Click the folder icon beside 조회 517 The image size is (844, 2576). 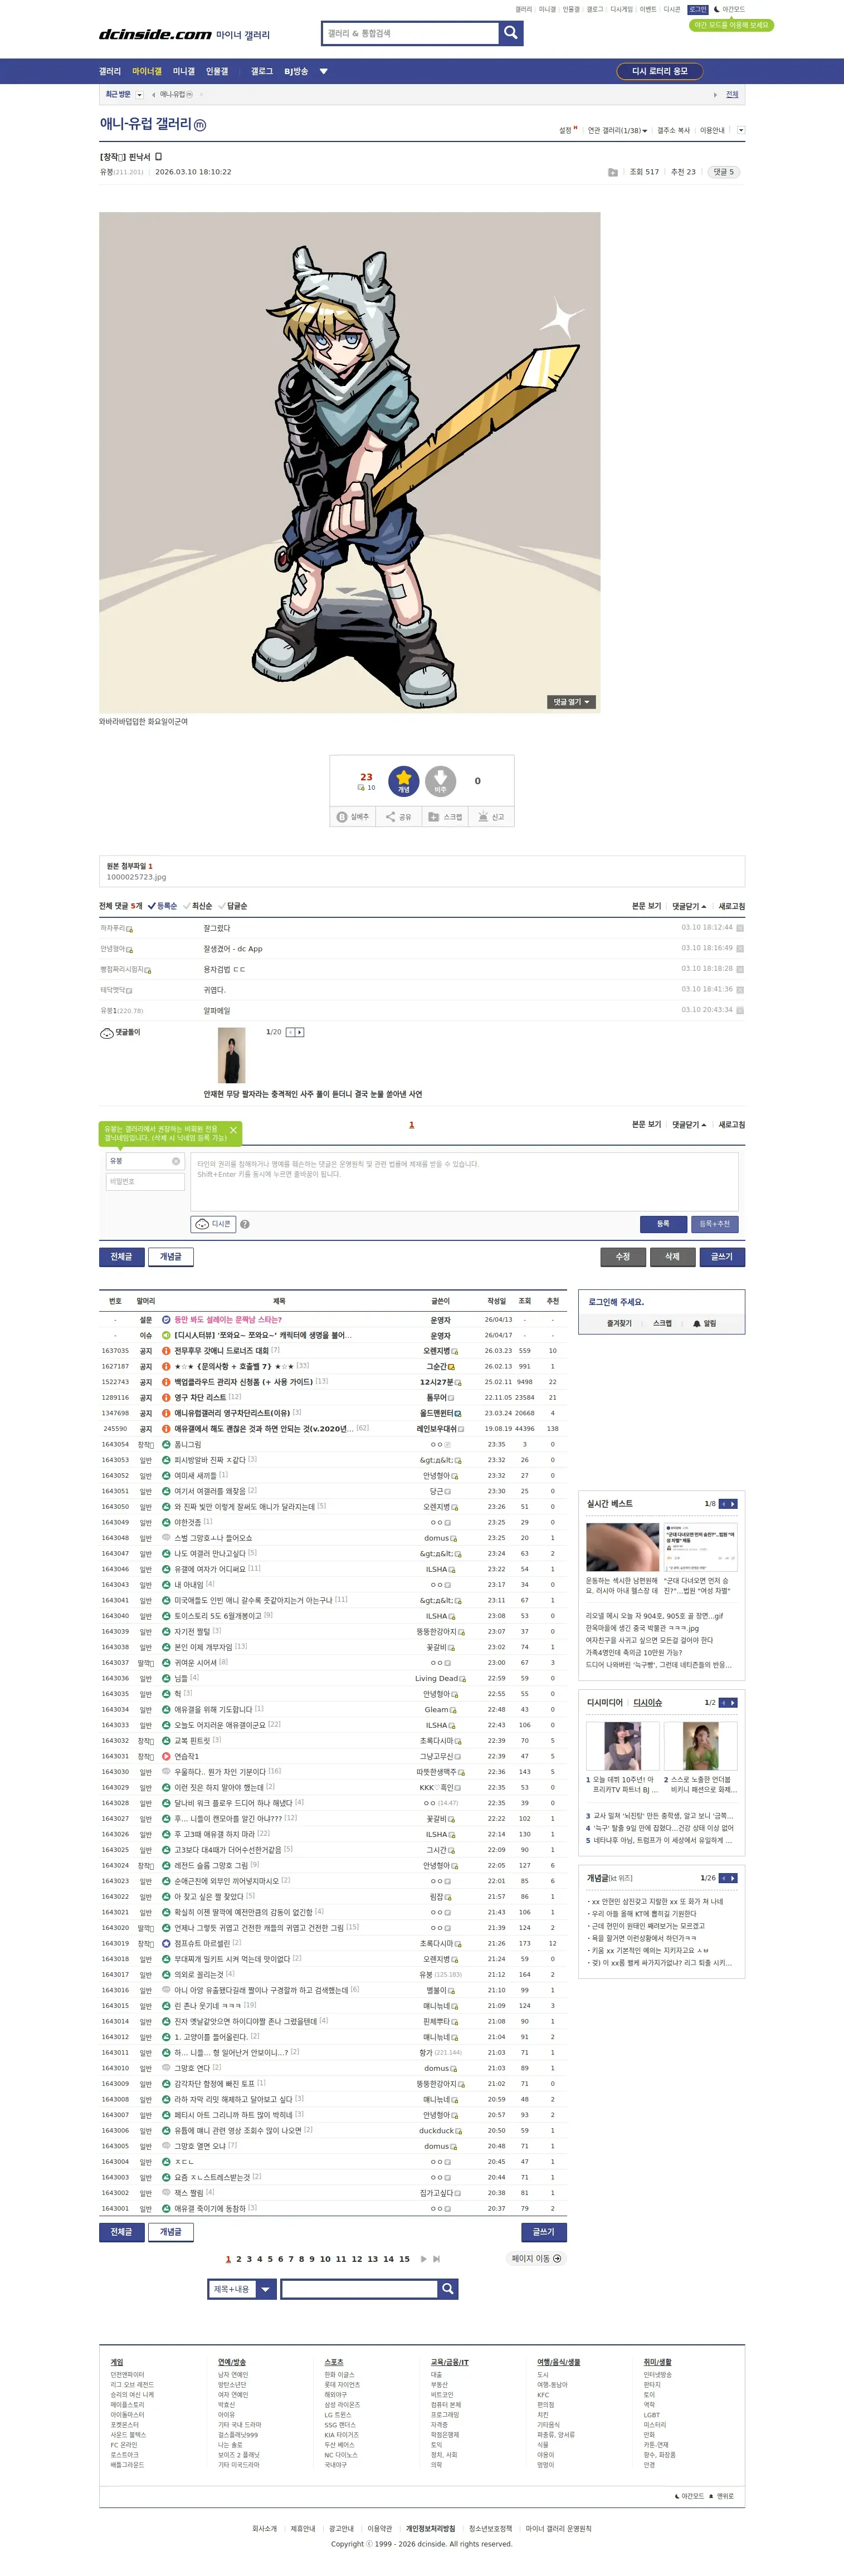click(613, 172)
